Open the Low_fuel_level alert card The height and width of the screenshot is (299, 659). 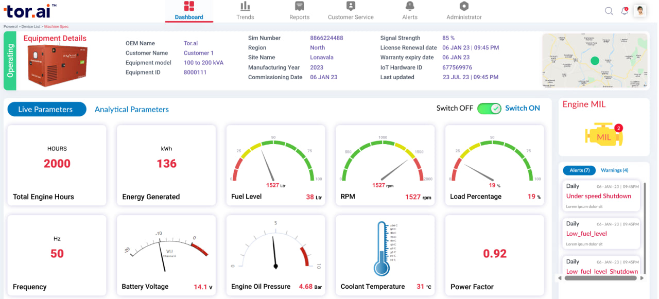(601, 233)
